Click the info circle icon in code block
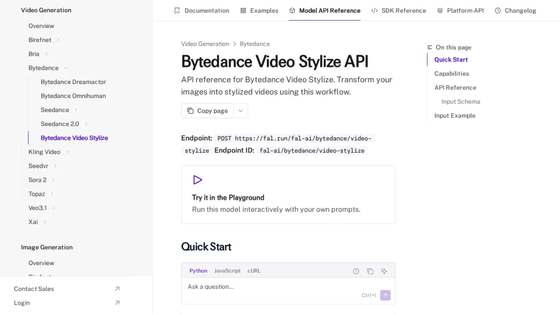Viewport: 560px width, 315px height. (x=356, y=271)
